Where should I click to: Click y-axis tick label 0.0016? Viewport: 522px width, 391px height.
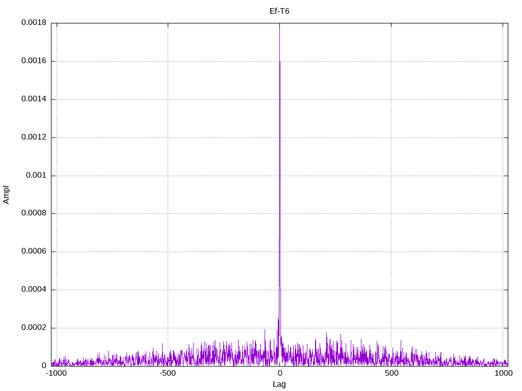34,61
